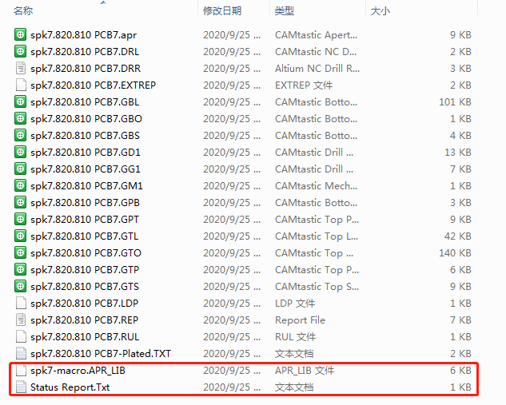506x405 pixels.
Task: Select file name spk7.820.810 PCB7.REP
Action: point(84,320)
